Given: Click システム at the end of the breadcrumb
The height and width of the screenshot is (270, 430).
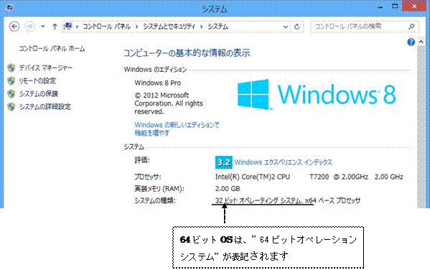Looking at the screenshot, I should (x=218, y=27).
